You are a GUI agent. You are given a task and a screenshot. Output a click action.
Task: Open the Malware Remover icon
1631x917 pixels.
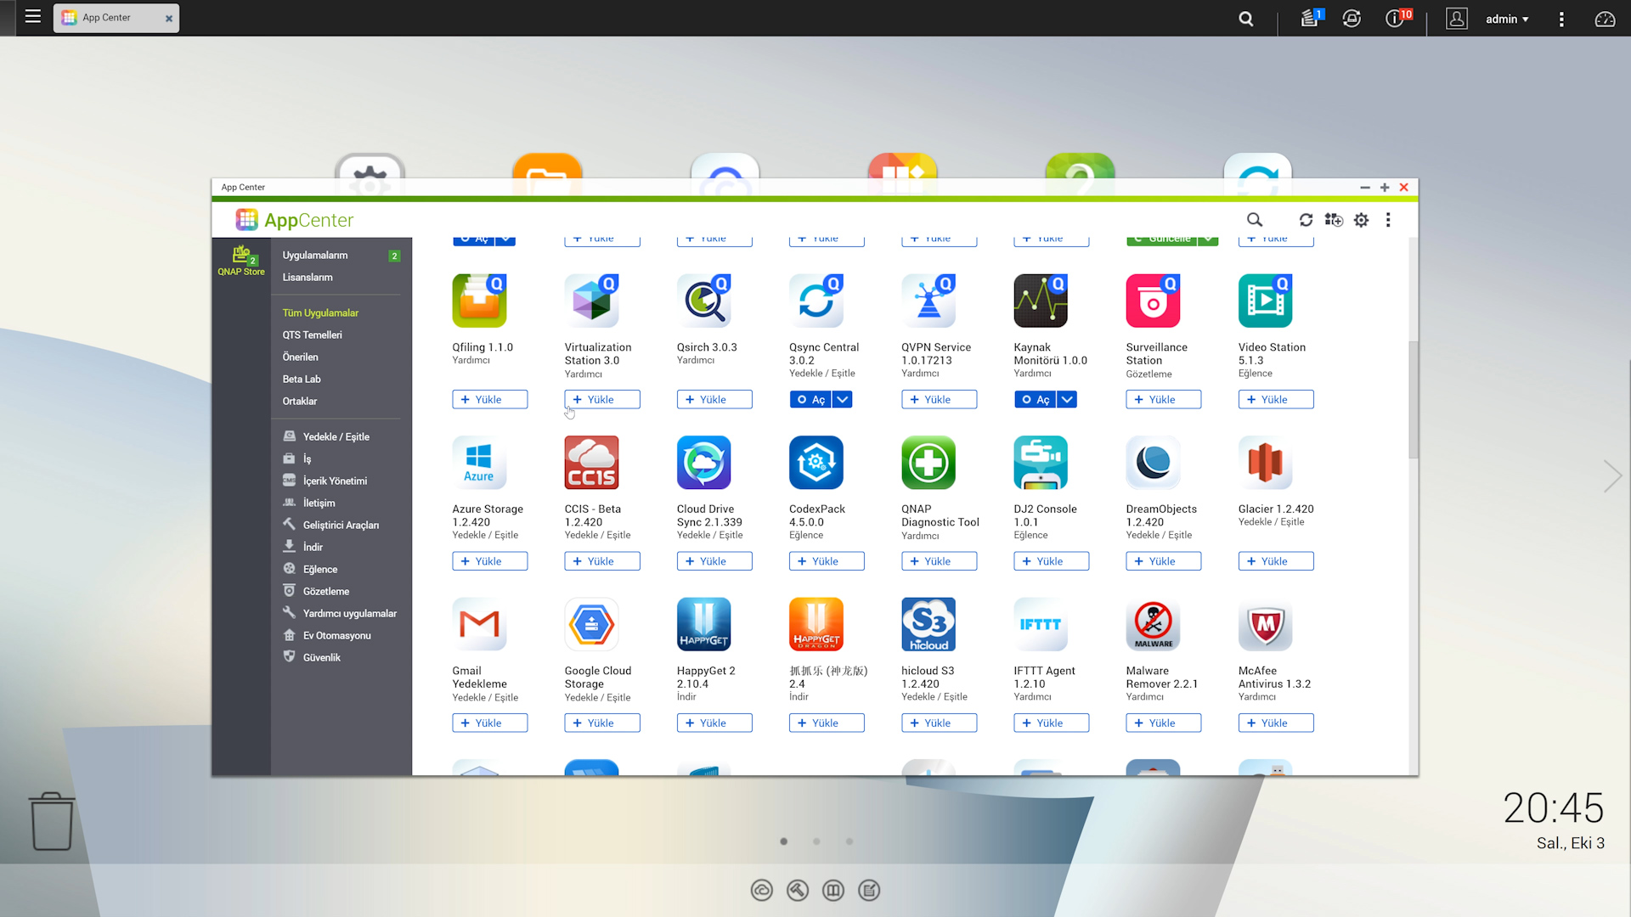(x=1152, y=624)
